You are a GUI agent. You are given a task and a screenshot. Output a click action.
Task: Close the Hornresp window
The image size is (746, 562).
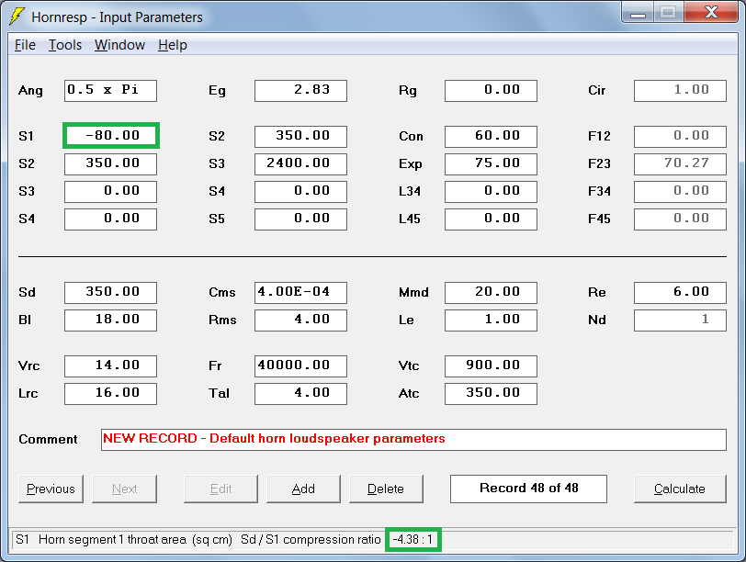pyautogui.click(x=711, y=12)
